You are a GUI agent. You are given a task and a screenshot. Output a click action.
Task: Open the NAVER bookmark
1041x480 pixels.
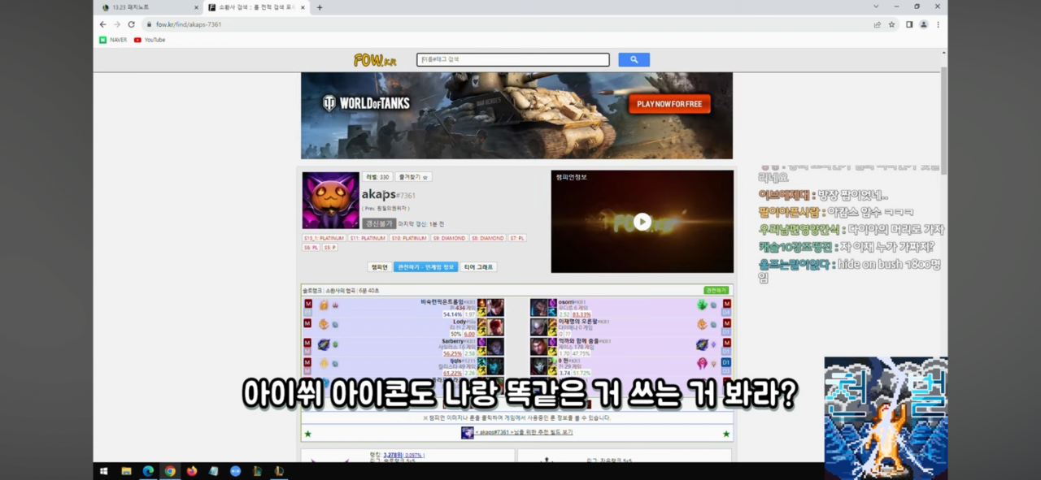(113, 40)
